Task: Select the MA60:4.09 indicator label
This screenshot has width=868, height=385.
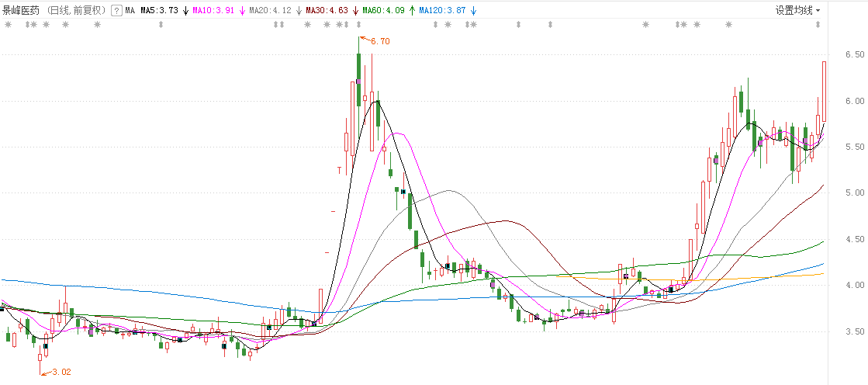Action: [384, 11]
